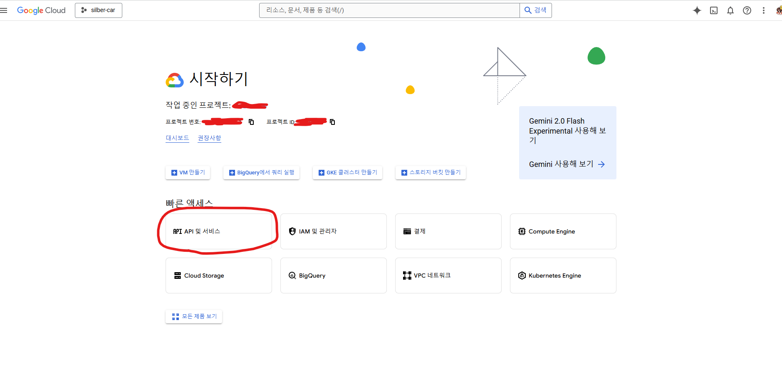This screenshot has height=365, width=782.
Task: Open the Compute Engine card
Action: pyautogui.click(x=563, y=231)
